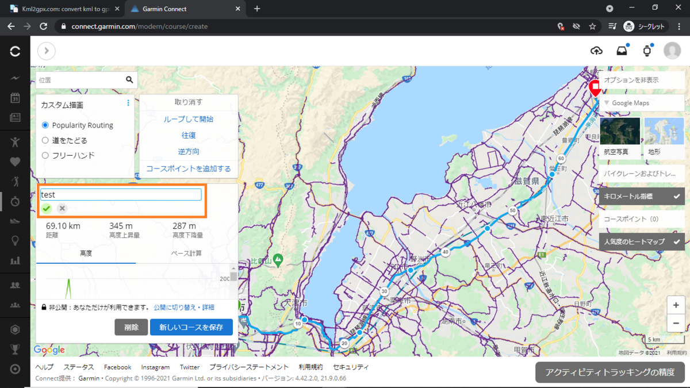
Task: Open the Garmin Connect logo home
Action: pyautogui.click(x=15, y=51)
